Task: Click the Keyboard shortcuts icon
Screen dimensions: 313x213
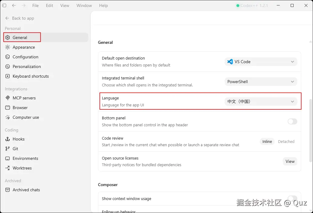Action: [8, 76]
